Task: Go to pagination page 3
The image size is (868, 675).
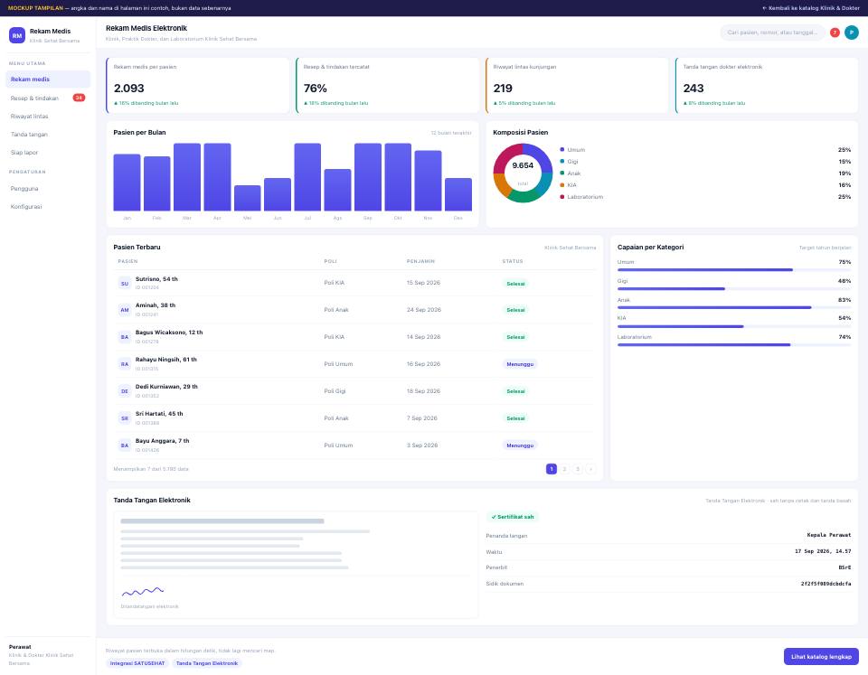Action: pos(578,469)
